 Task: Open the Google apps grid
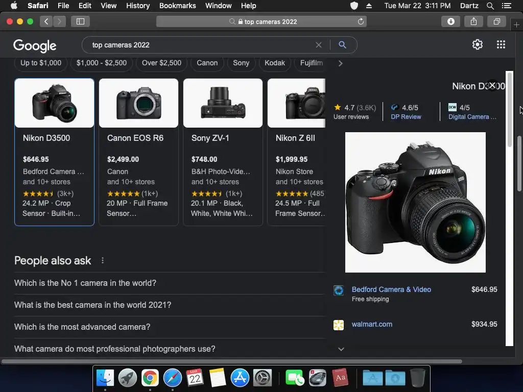point(501,45)
